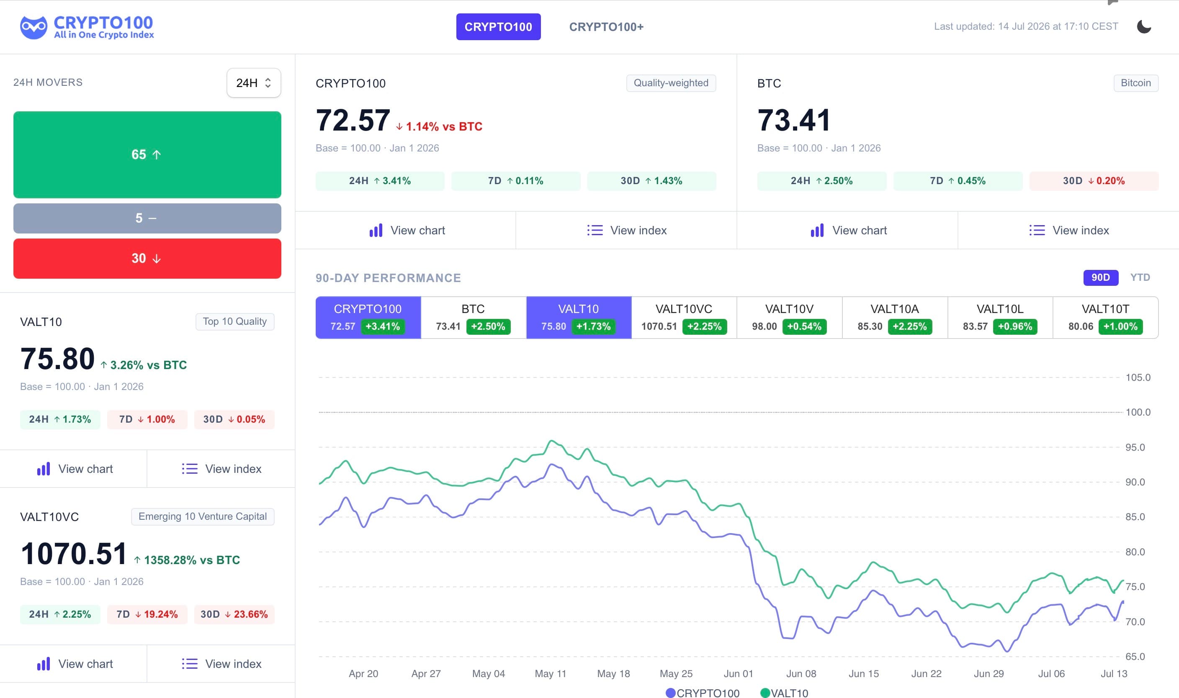
Task: Switch to the CRYPTO100+ tab
Action: 606,27
